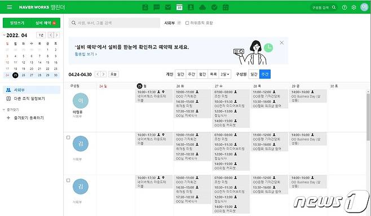Open first row 13:30~16:00 event on 28th
371x216 pixels.
pos(270,104)
